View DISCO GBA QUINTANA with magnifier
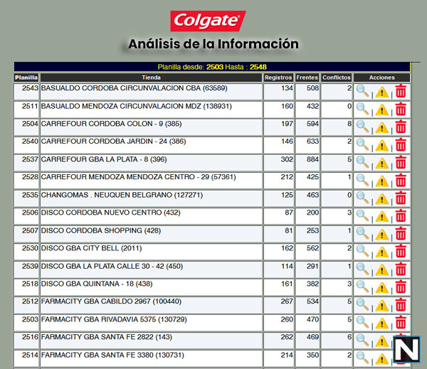 (362, 287)
